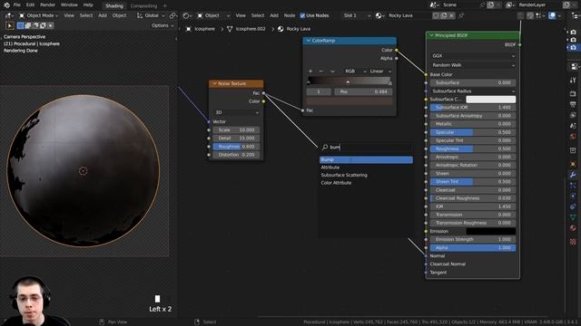Select the Set new selection mode

tap(20, 25)
